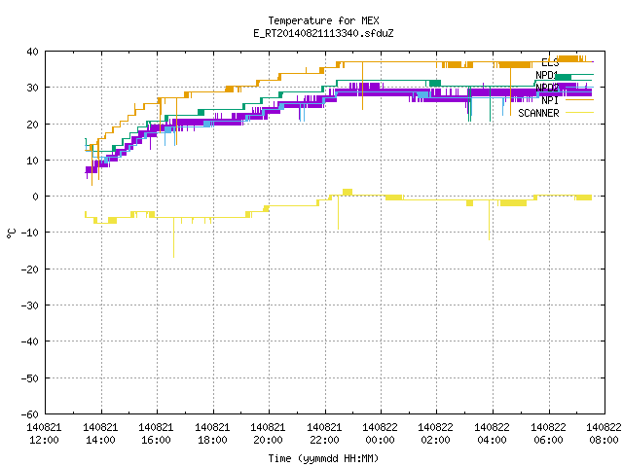Click the y-axis value 20
This screenshot has height=467, width=623.
(32, 125)
